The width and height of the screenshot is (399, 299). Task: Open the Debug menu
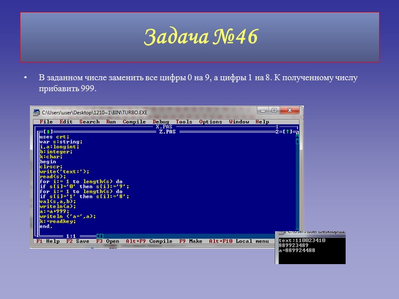coord(161,122)
